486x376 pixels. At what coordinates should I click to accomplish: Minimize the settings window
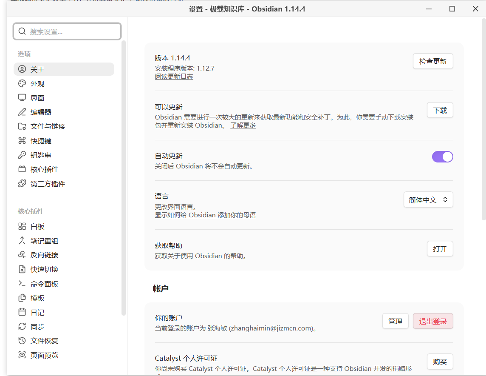tap(429, 9)
